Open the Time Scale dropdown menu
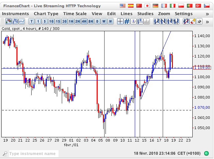This screenshot has height=159, width=214. 75,13
